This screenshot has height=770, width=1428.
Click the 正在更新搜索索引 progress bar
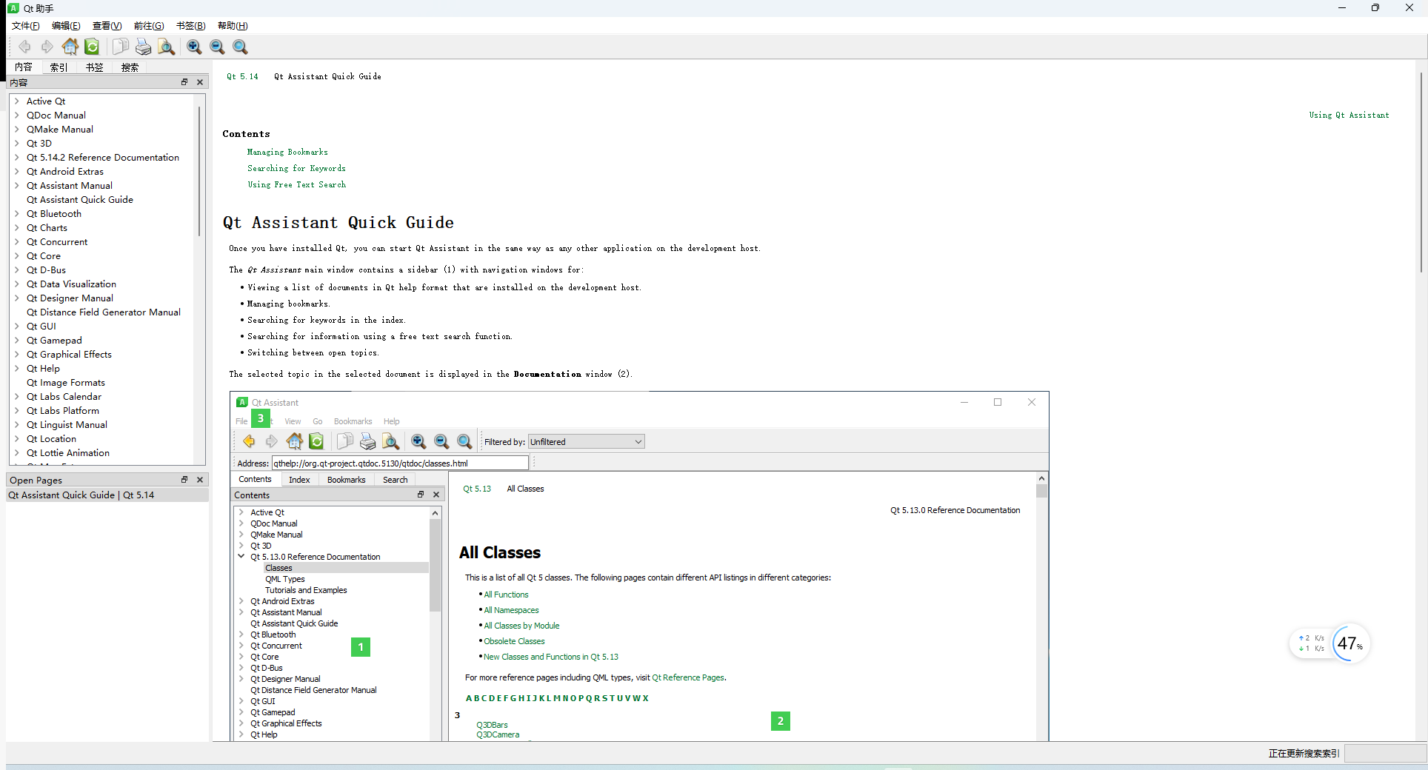coord(1384,753)
